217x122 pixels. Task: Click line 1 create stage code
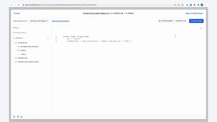(x=76, y=37)
